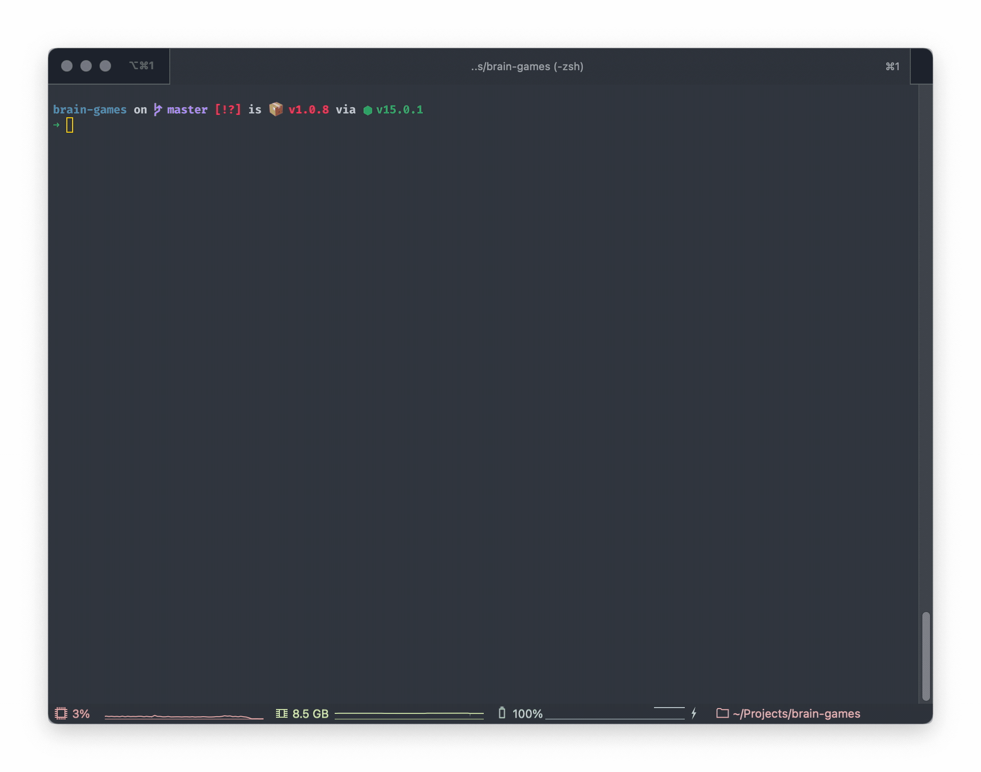Select the brain-games (-zsh) tab
This screenshot has height=772, width=981.
click(x=527, y=66)
